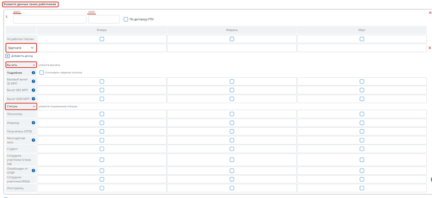The image size is (432, 198).
Task: Check Освобожден от ОПВР for Январь
Action: (x=102, y=170)
